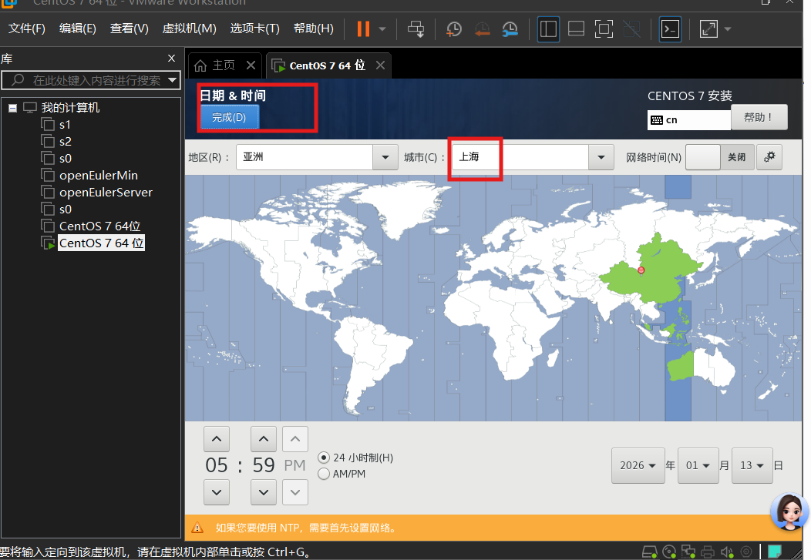This screenshot has height=560, width=811.
Task: Collapse the 我的计算机 tree node
Action: (x=12, y=108)
